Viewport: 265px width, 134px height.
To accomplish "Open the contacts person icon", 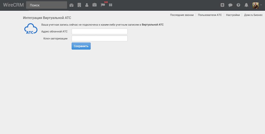I will coord(87,5).
